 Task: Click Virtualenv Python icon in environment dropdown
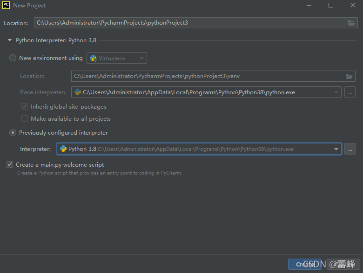tap(93, 58)
